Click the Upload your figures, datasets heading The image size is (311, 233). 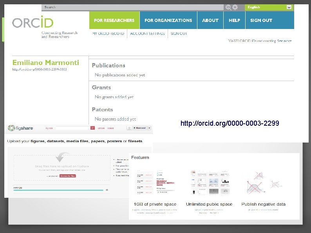click(x=74, y=141)
